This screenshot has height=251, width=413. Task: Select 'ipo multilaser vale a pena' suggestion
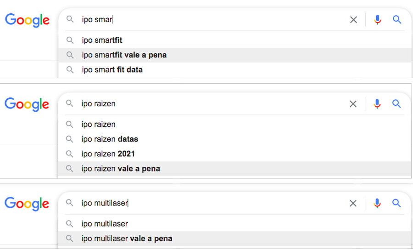[127, 239]
